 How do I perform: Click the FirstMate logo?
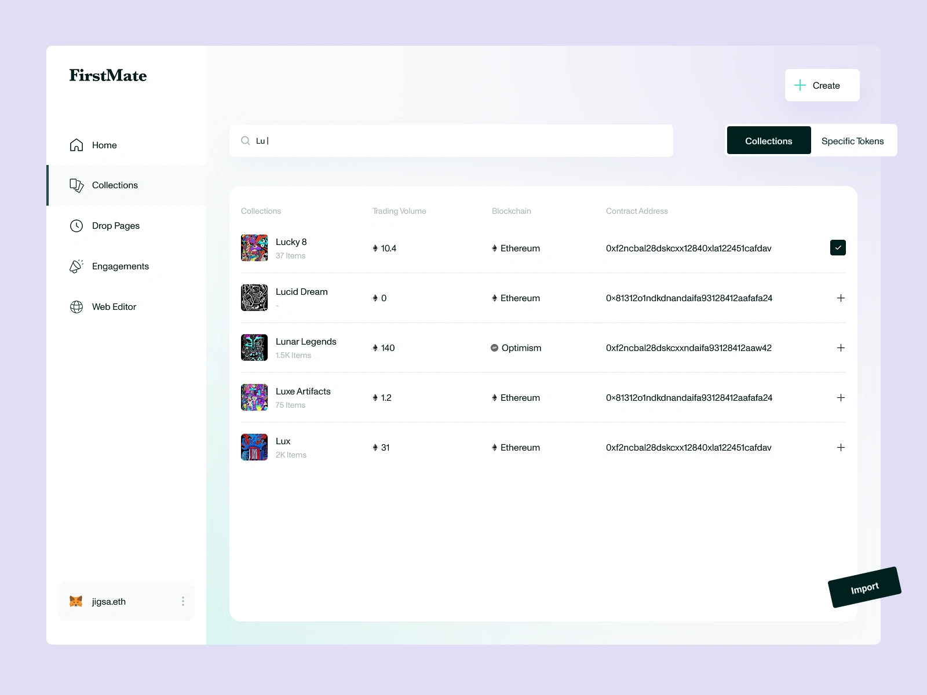pos(108,75)
